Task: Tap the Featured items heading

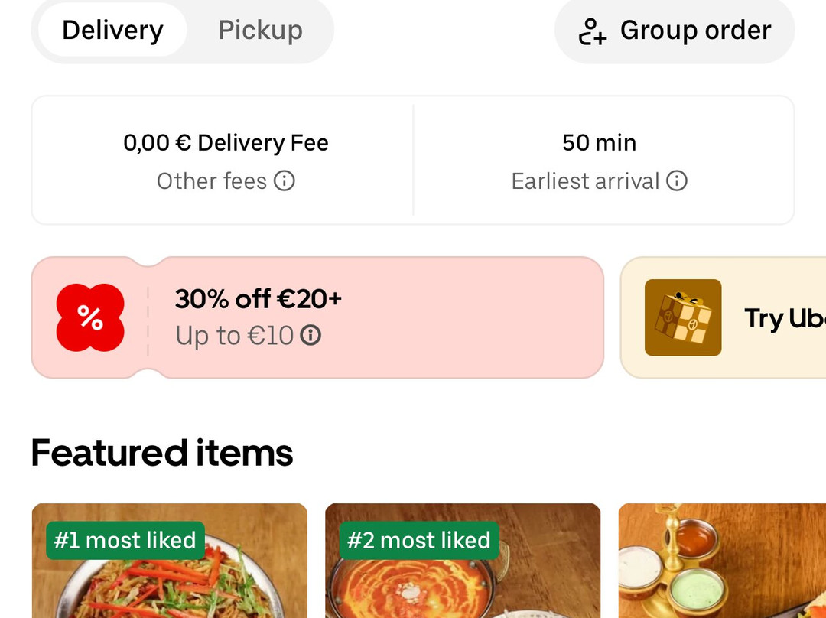Action: (162, 453)
